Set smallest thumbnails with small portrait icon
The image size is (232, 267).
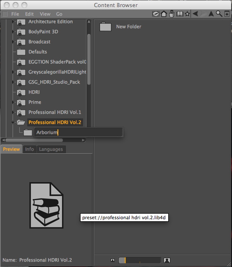[112, 260]
